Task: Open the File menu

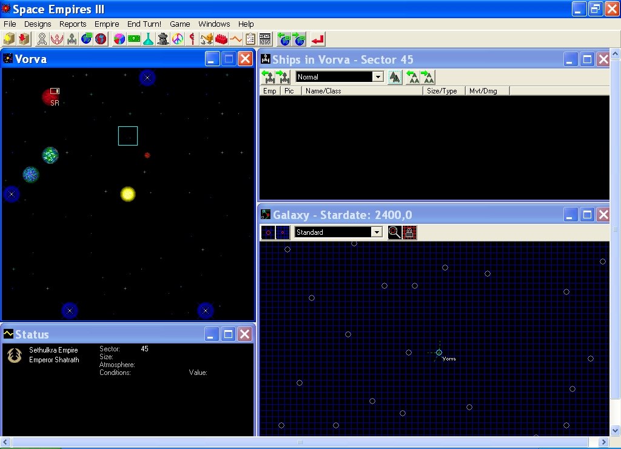Action: (10, 24)
